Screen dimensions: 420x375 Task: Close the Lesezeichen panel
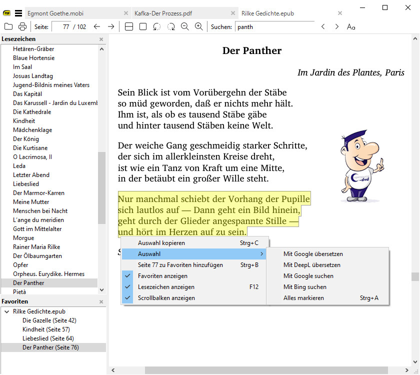tap(101, 39)
